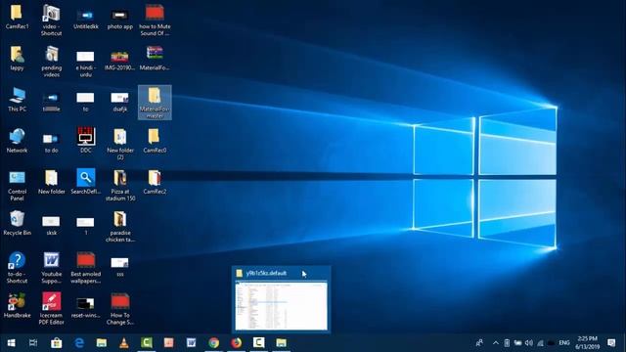Screen dimensions: 626x352
Task: Open the CamRec1 folder icon on the desktop
Action: pos(17,18)
